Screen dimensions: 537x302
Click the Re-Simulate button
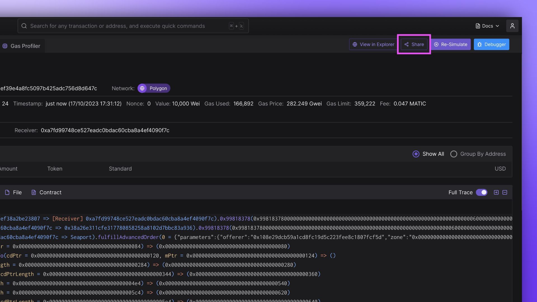451,44
